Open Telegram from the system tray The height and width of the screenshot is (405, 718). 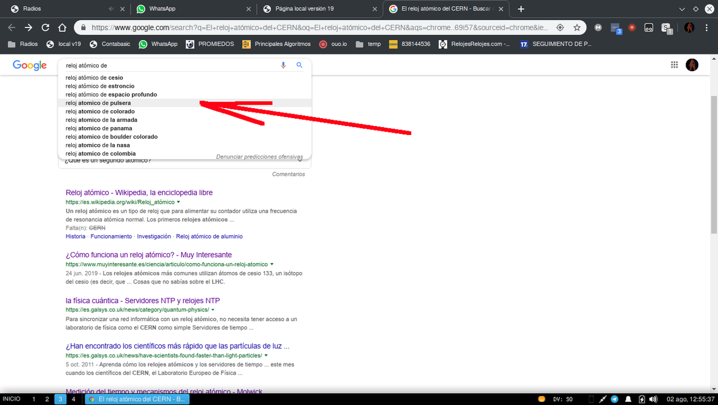click(x=614, y=399)
